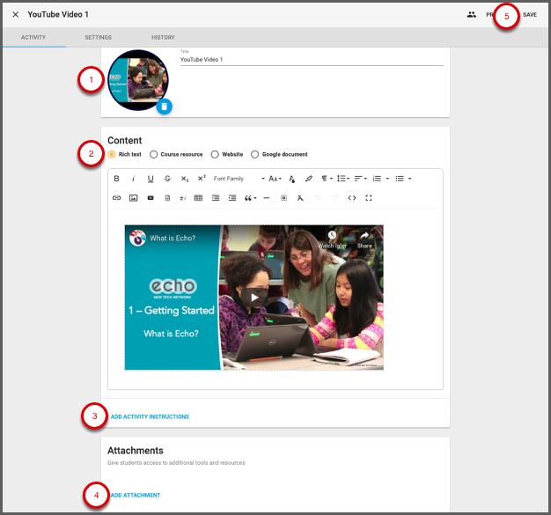This screenshot has width=551, height=515.
Task: Select the Google document option
Action: (255, 155)
